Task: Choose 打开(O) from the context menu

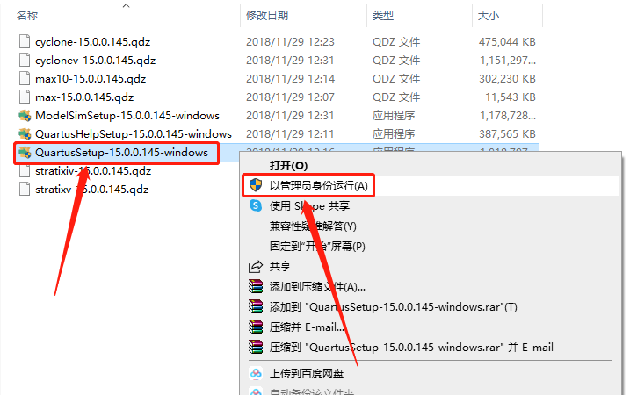Action: [x=288, y=165]
